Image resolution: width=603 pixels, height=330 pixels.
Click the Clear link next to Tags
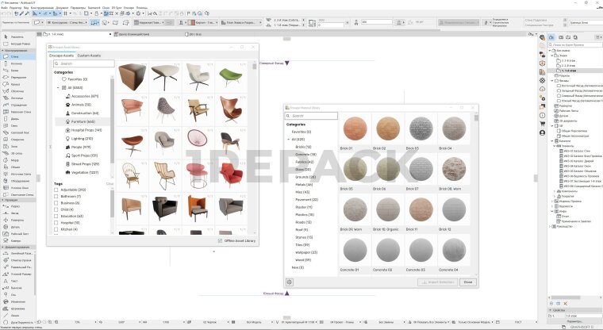(109, 183)
